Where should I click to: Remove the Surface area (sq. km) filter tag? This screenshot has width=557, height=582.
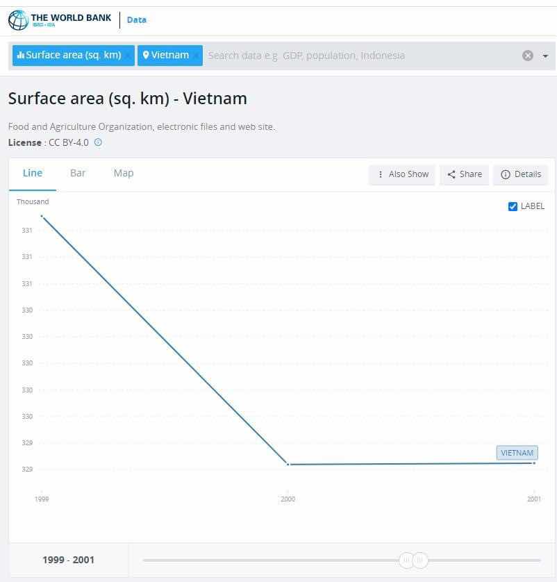127,56
